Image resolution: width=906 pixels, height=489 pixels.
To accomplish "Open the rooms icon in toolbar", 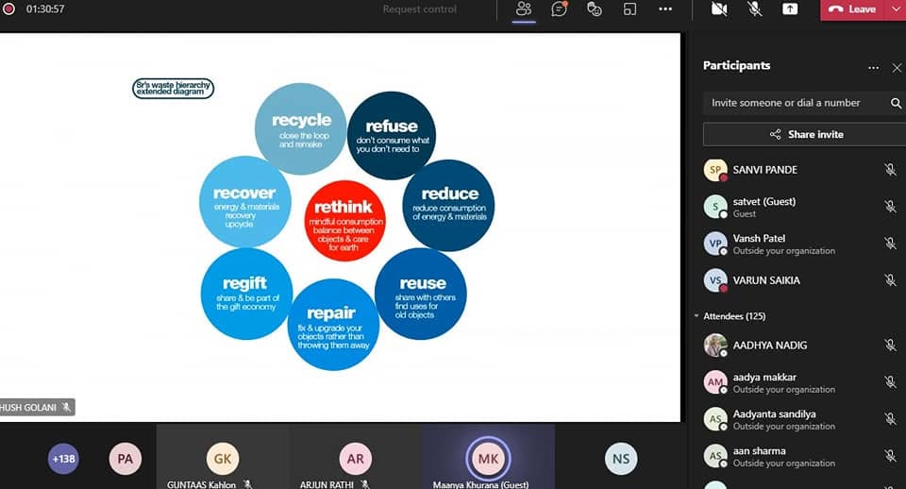I will pyautogui.click(x=629, y=9).
